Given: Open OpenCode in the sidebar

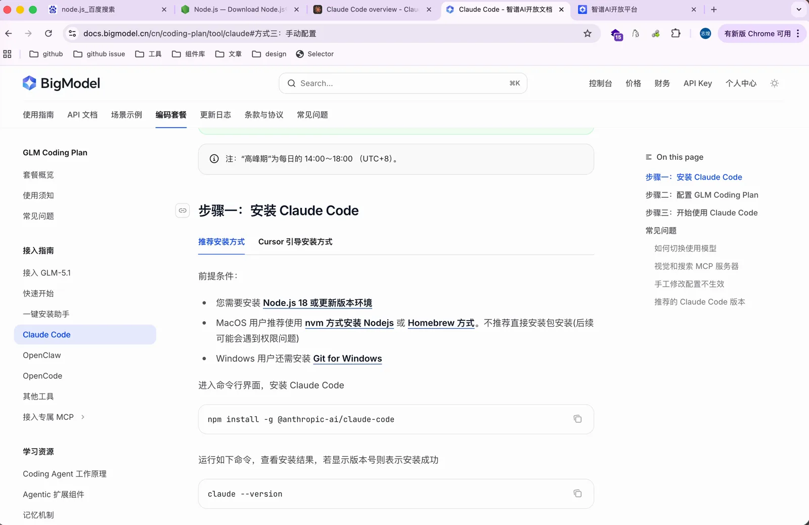Looking at the screenshot, I should click(42, 376).
